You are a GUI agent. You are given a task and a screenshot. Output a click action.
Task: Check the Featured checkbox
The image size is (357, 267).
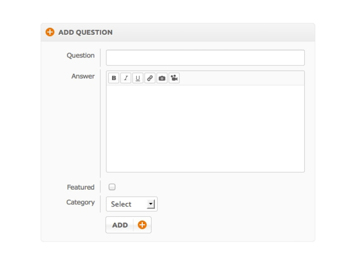(112, 187)
